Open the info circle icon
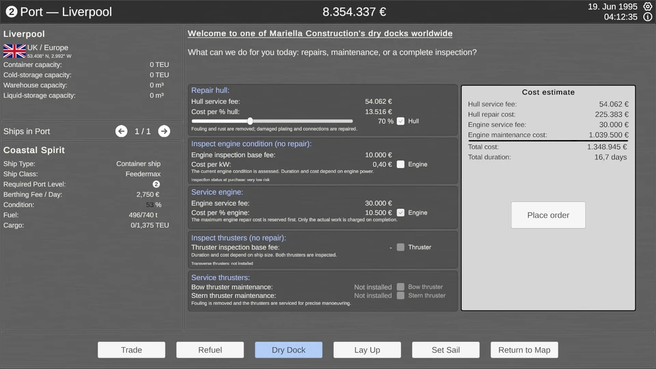The width and height of the screenshot is (656, 369). 648,16
